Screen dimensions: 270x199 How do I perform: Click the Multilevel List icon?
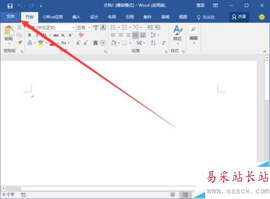click(x=137, y=27)
